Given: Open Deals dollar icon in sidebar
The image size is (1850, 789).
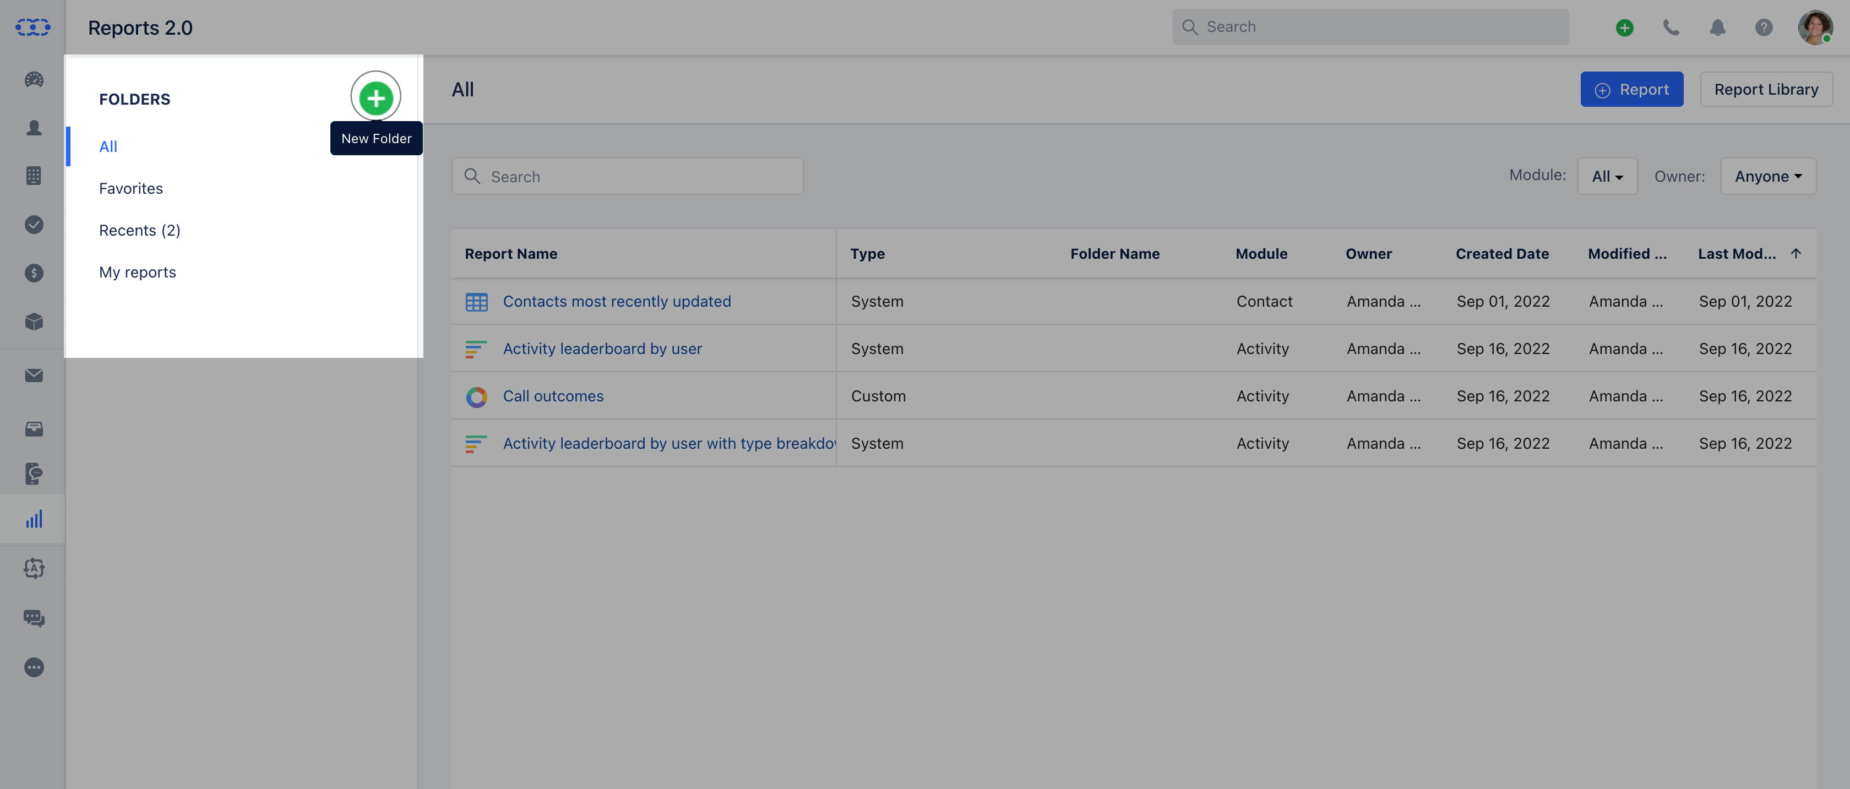Looking at the screenshot, I should coord(34,273).
